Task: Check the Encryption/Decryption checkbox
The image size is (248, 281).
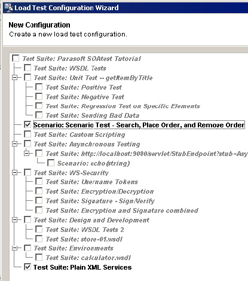Action: (39, 191)
